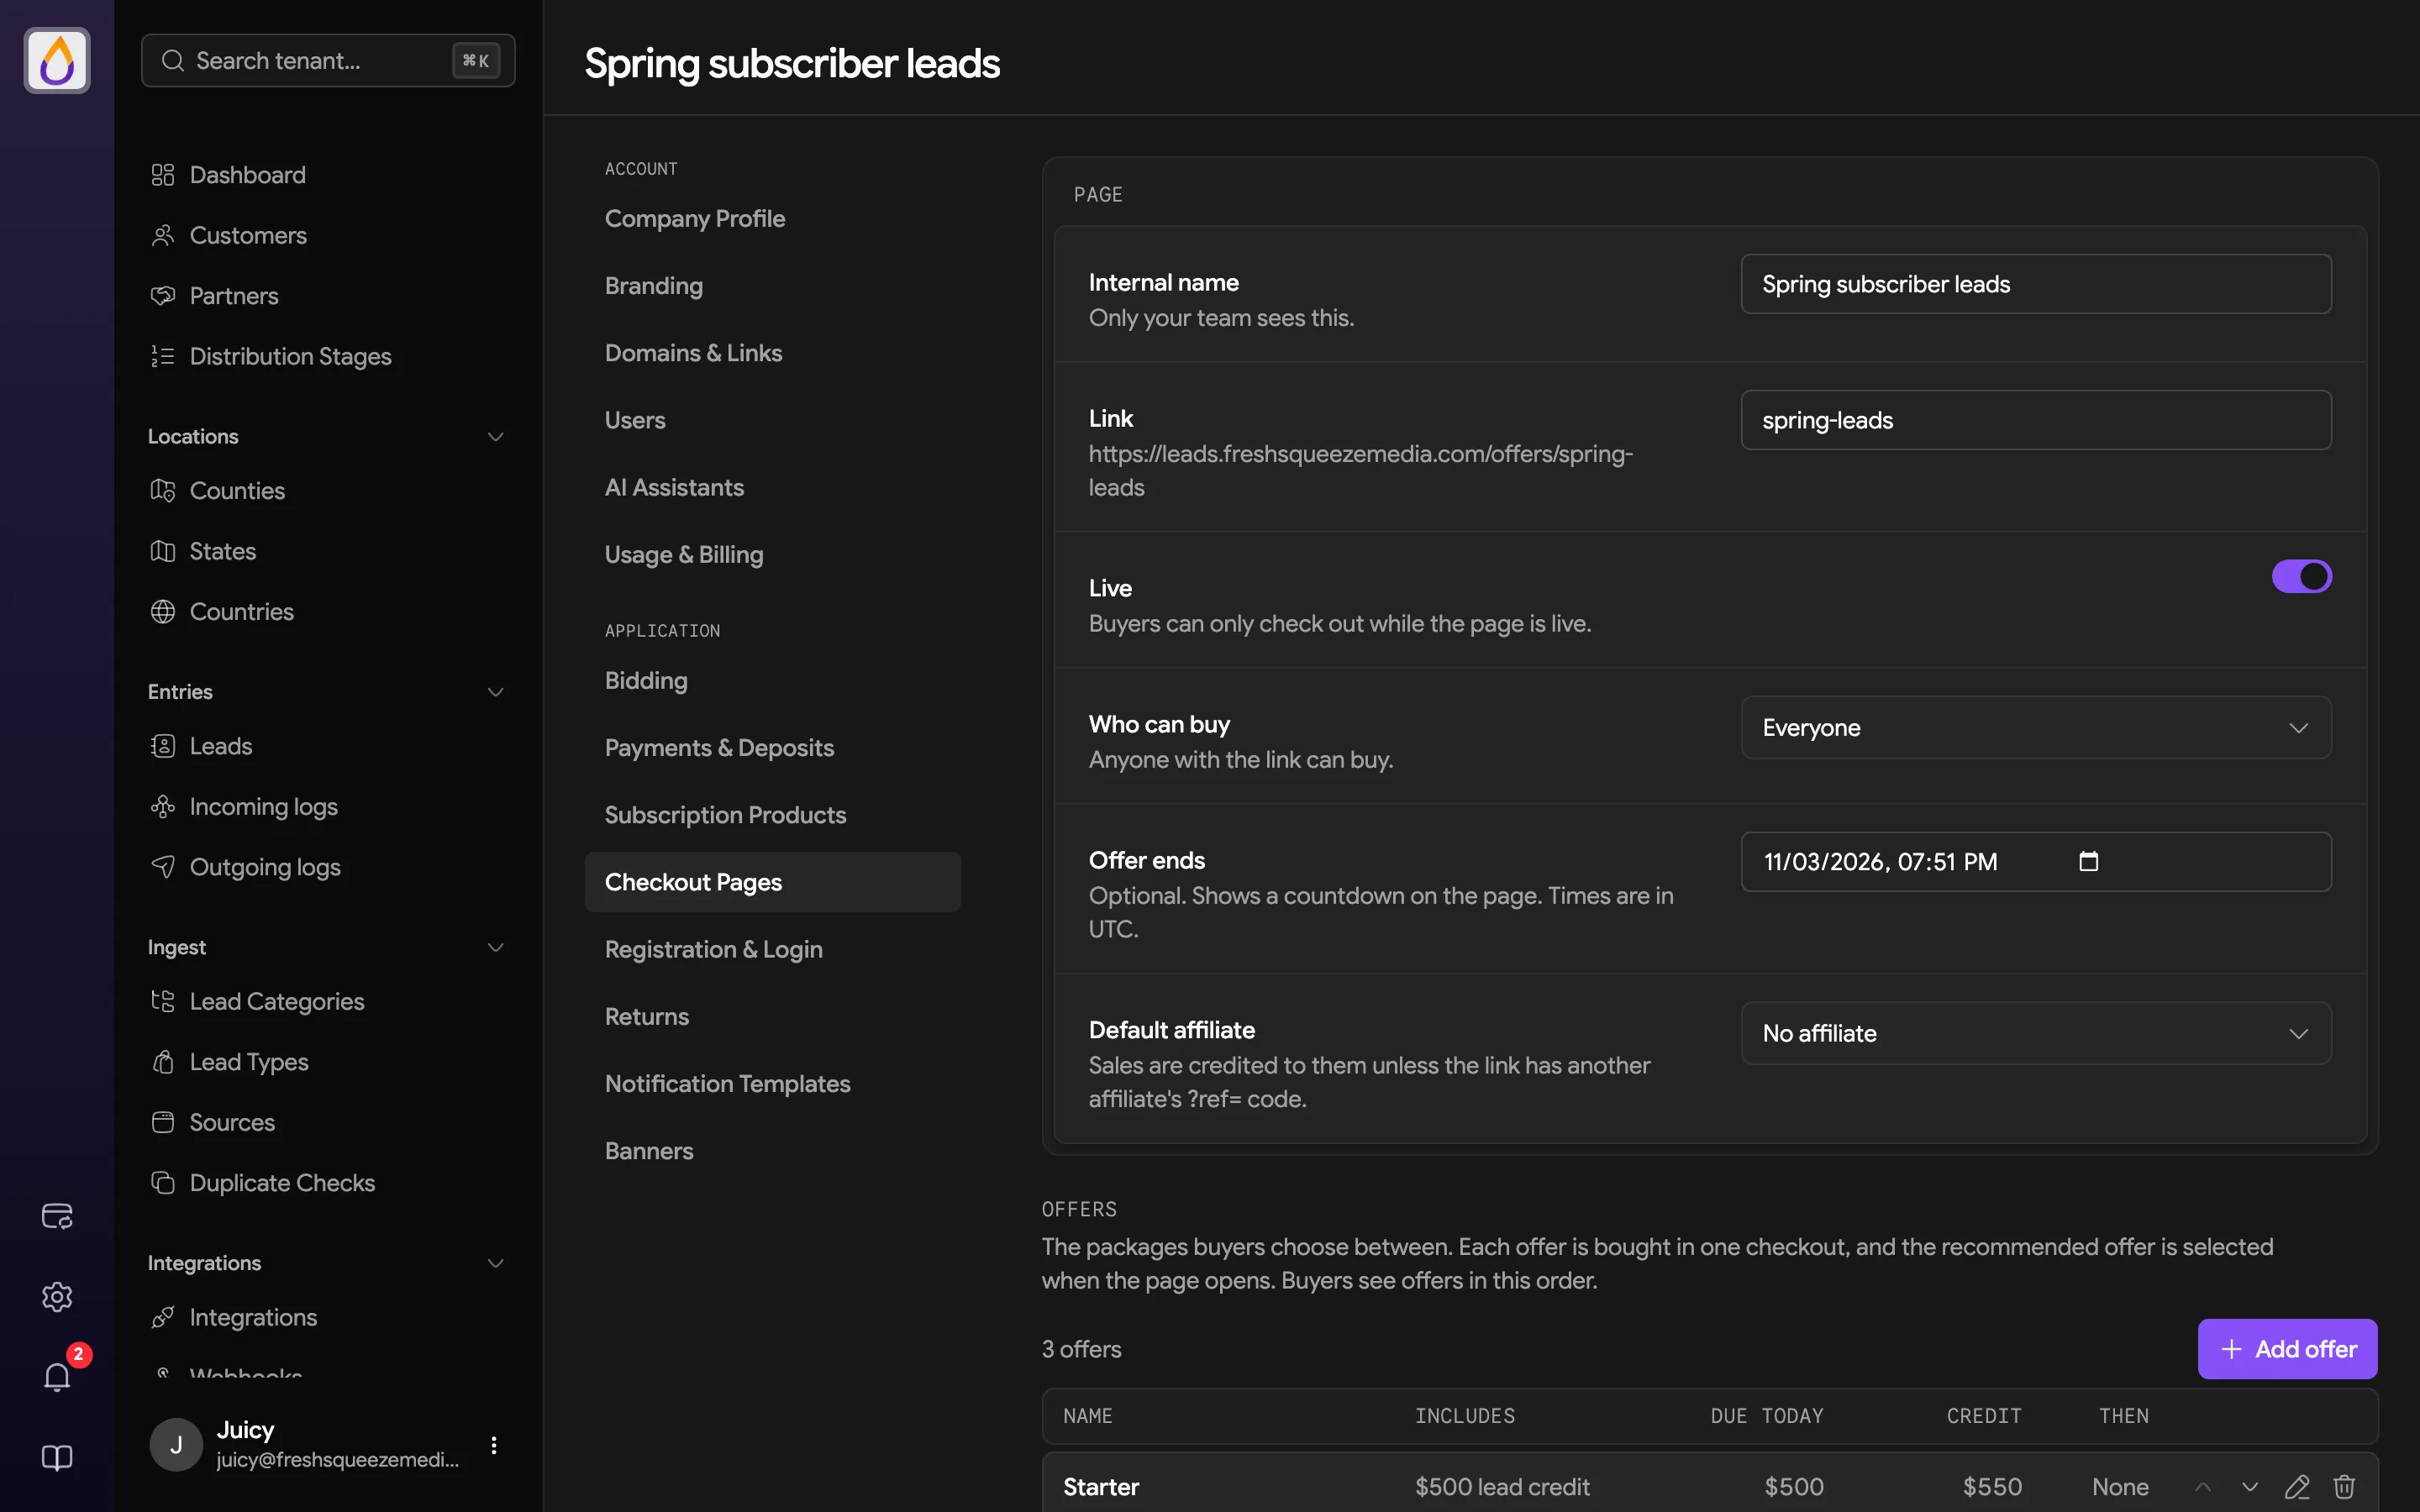Click the Internal name input field
2420x1512 pixels.
2036,284
